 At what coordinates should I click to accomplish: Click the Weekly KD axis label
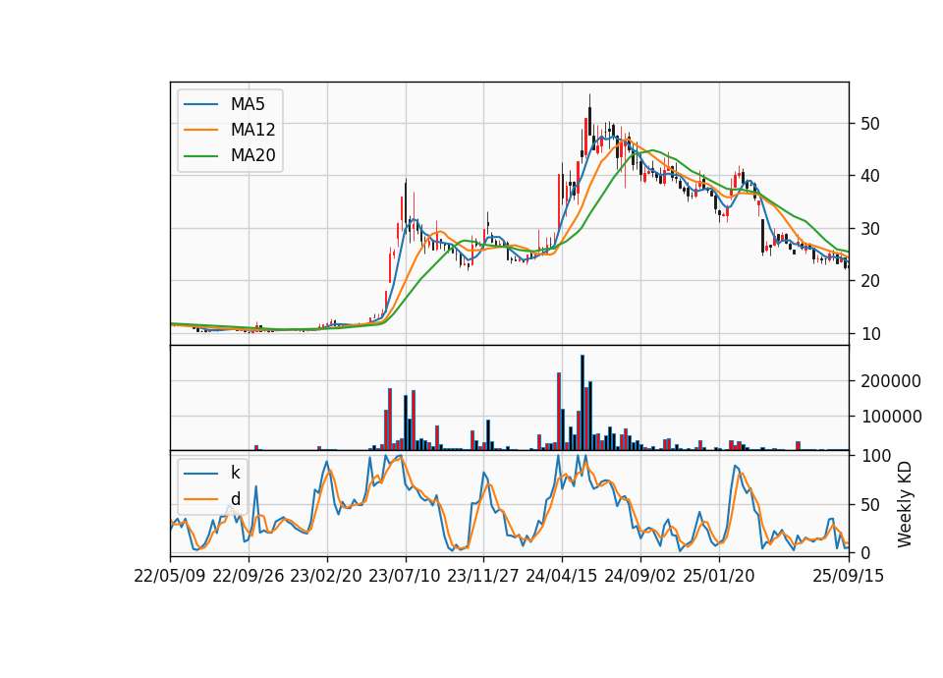pos(905,504)
